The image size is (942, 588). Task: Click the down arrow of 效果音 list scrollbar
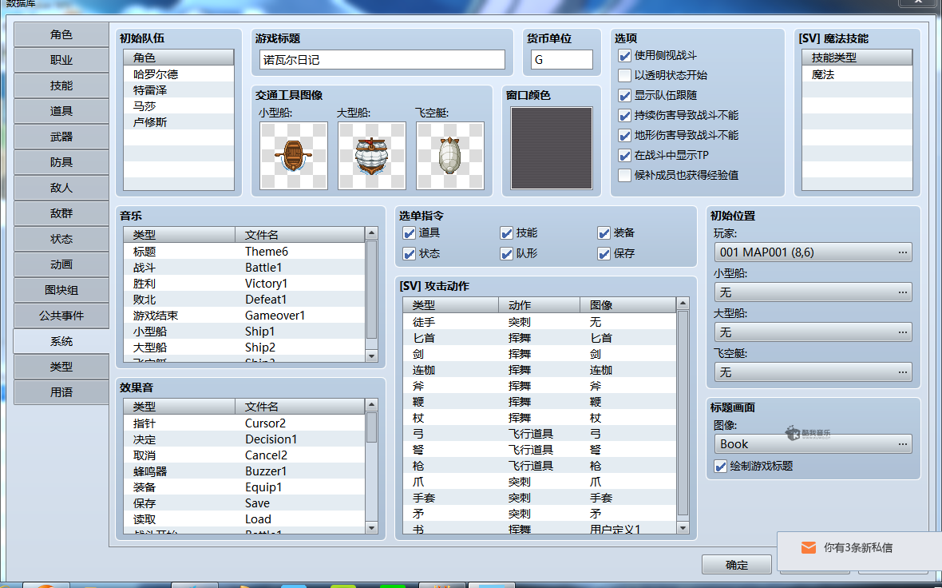pos(371,528)
